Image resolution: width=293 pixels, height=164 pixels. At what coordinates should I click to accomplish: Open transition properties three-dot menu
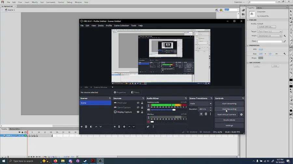click(x=210, y=114)
